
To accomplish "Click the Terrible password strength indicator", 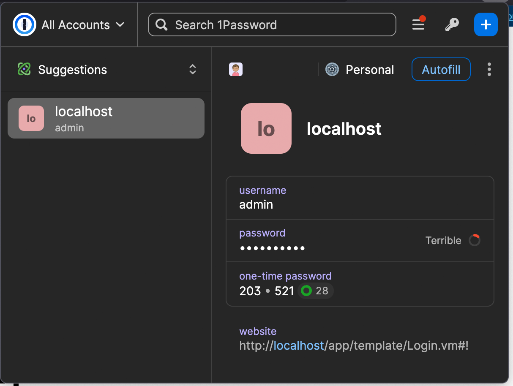I will point(452,240).
